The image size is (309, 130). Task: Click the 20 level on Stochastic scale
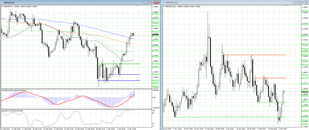pyautogui.click(x=154, y=124)
